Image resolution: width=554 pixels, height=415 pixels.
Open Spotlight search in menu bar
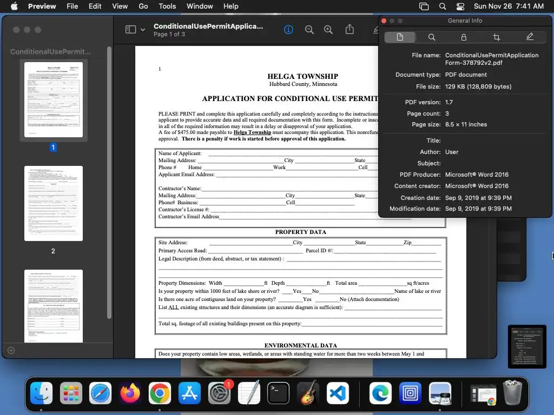pyautogui.click(x=443, y=6)
